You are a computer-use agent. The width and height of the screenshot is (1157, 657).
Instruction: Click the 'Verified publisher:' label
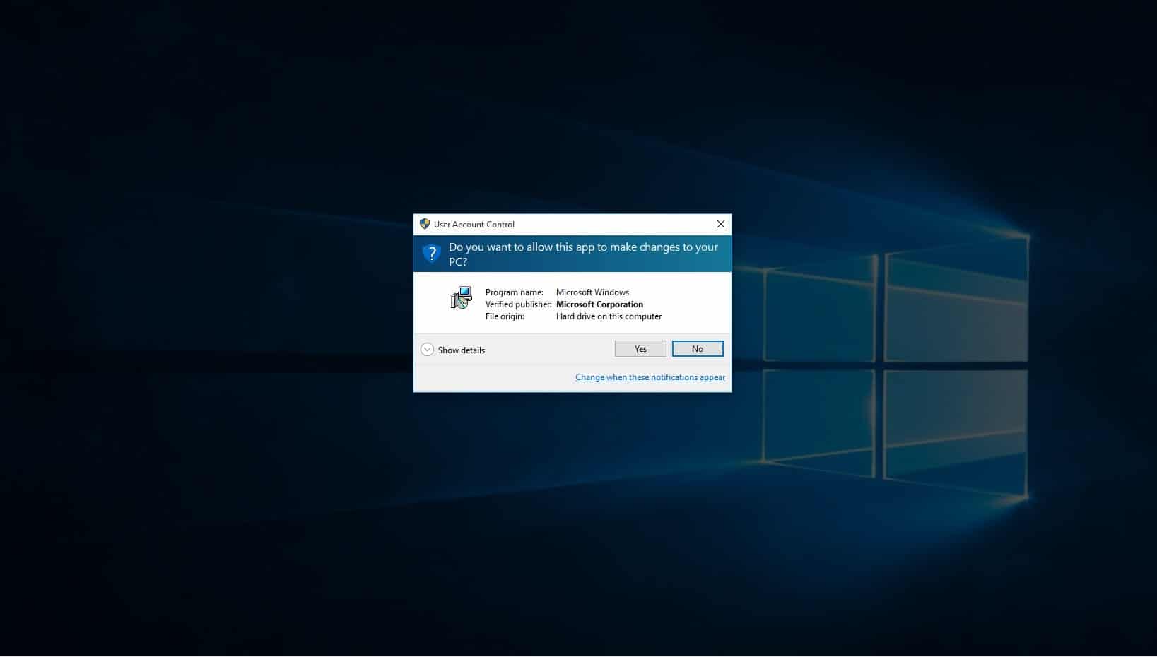tap(518, 304)
